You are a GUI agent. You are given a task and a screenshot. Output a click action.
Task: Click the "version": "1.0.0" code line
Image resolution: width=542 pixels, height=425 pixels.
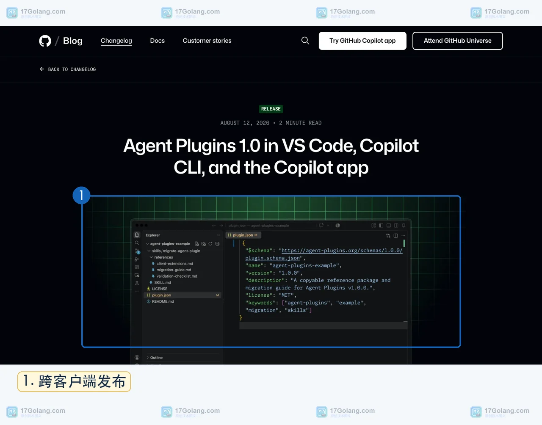coord(274,273)
